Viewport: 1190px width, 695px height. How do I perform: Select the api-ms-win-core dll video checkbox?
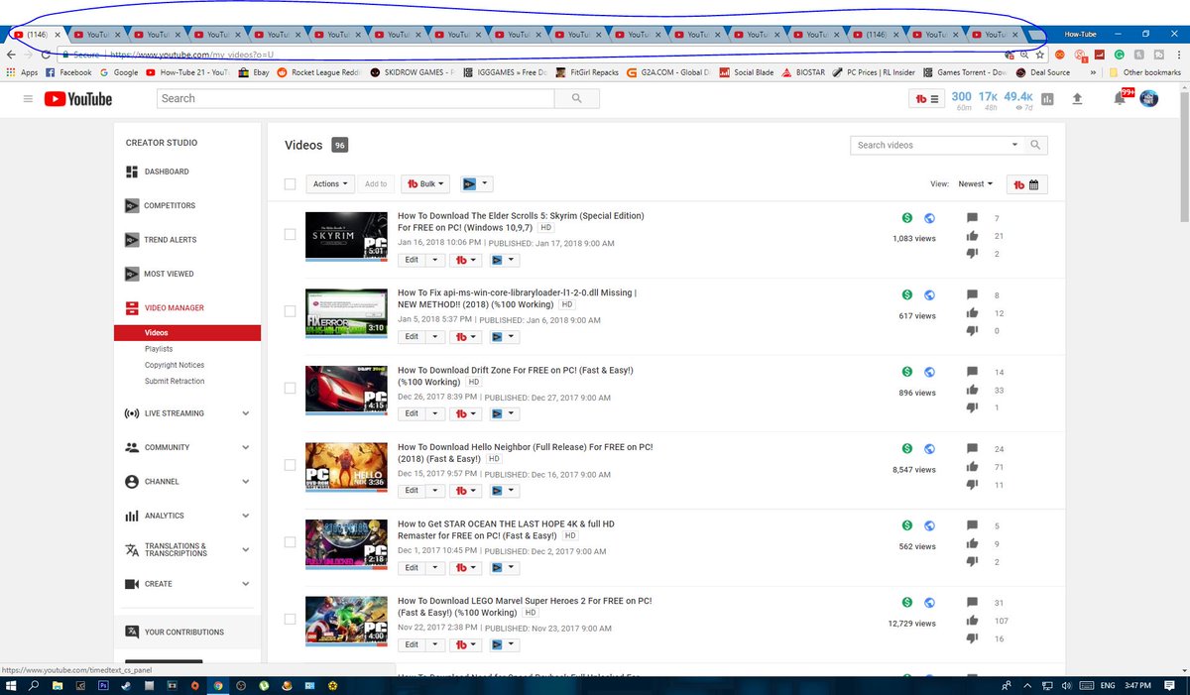coord(290,310)
